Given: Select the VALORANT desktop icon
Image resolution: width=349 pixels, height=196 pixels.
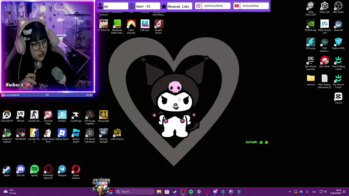Looking at the screenshot, I should (x=20, y=135).
